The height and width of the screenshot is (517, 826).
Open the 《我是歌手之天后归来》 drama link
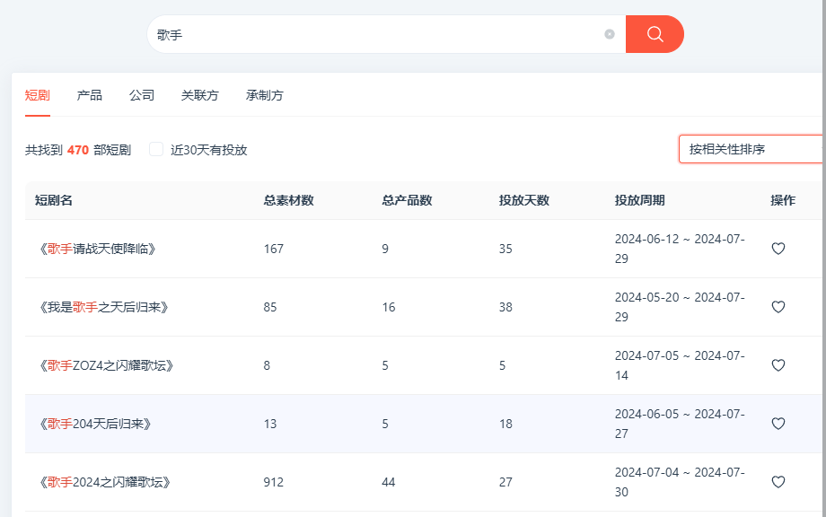point(104,307)
